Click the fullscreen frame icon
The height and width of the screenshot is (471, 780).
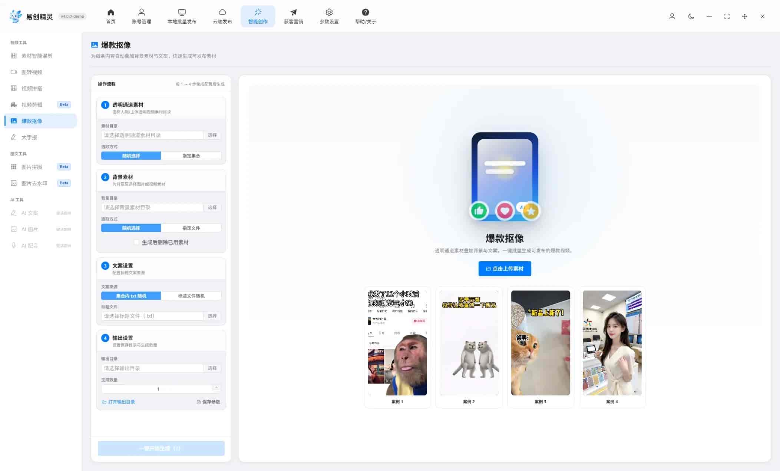coord(727,16)
